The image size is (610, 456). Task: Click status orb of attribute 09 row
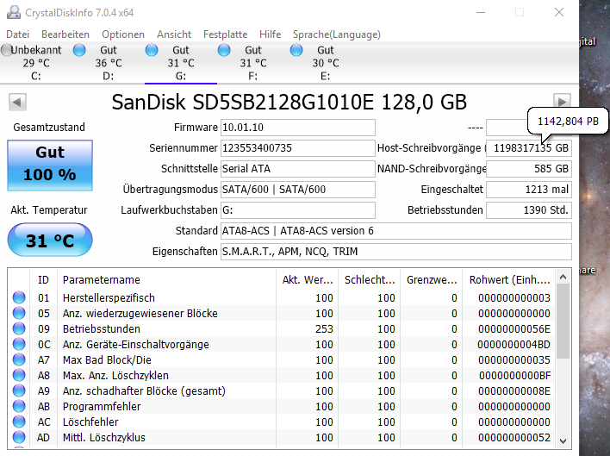[x=19, y=328]
